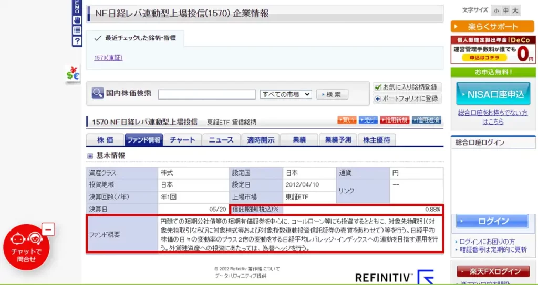Click the plus icon on ポートフォリオに登録

(x=378, y=99)
